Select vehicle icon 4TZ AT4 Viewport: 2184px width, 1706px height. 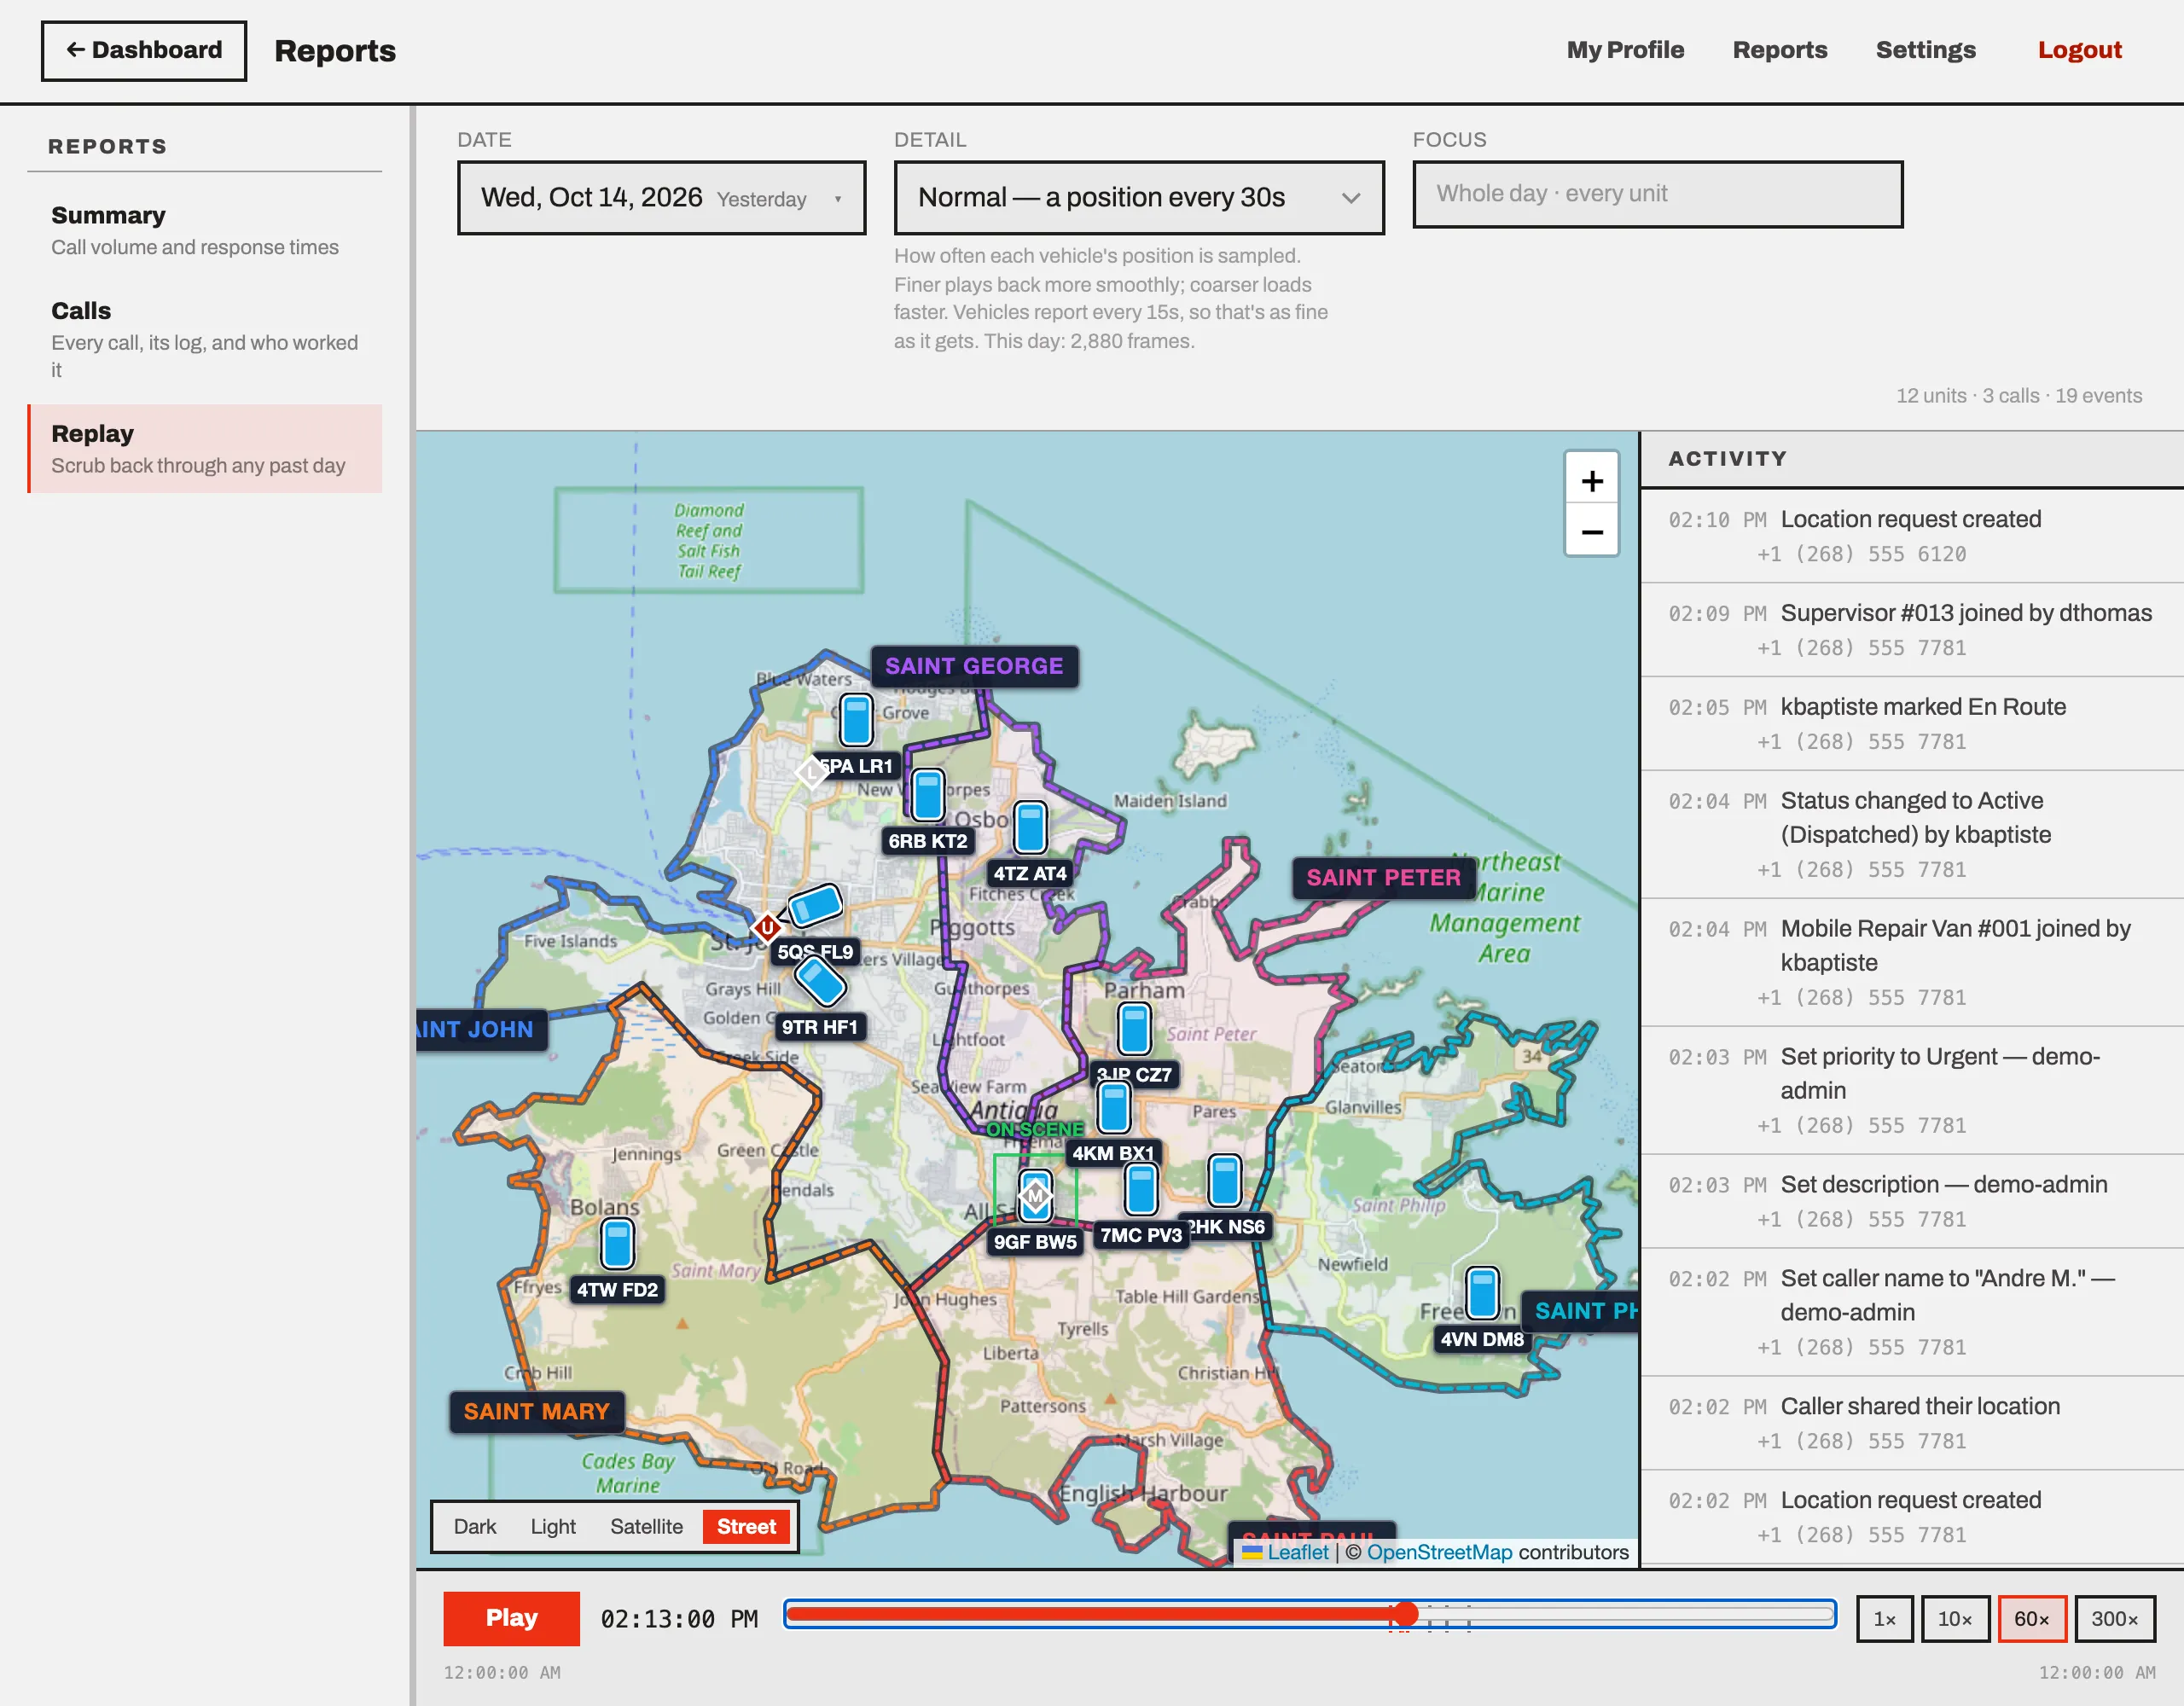click(1030, 827)
